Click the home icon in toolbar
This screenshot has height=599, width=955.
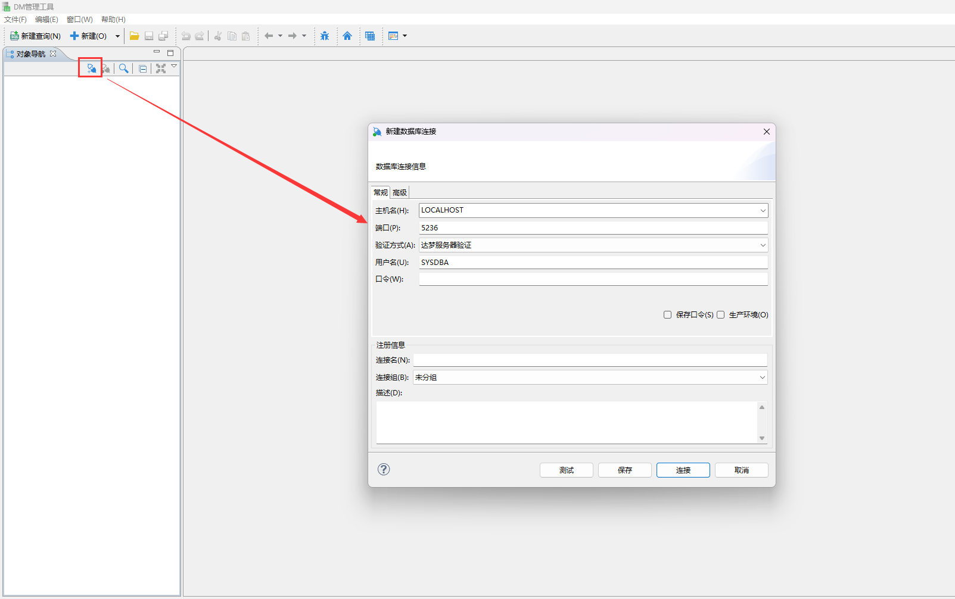pos(347,36)
